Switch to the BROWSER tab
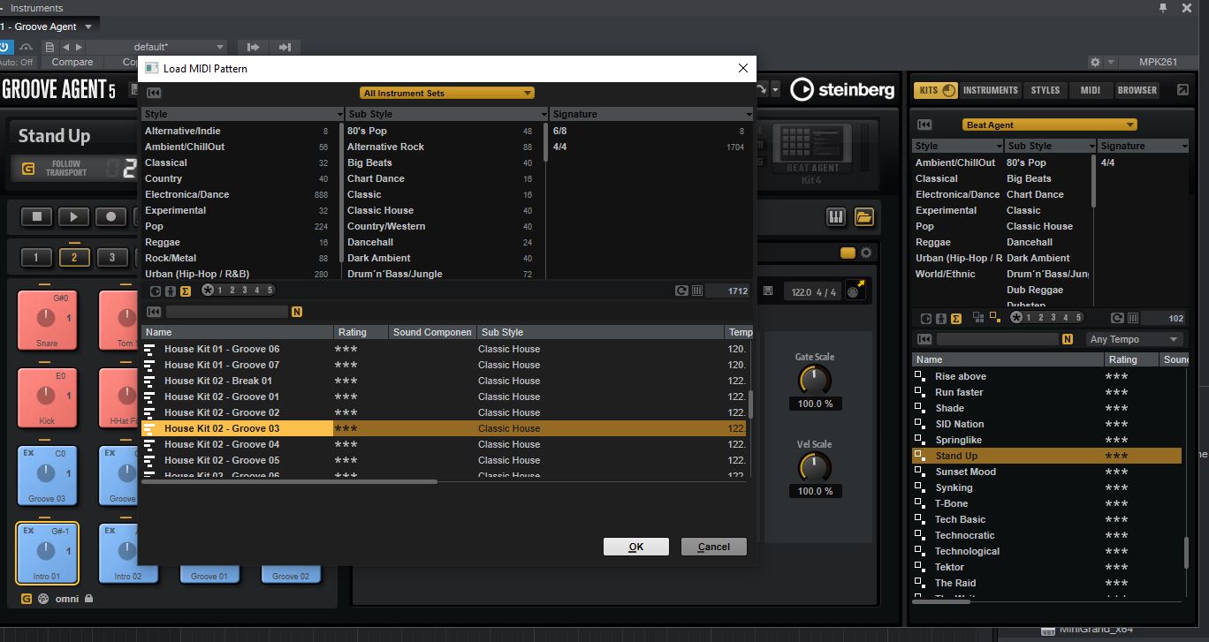Screen dimensions: 1209x642 coord(1137,90)
